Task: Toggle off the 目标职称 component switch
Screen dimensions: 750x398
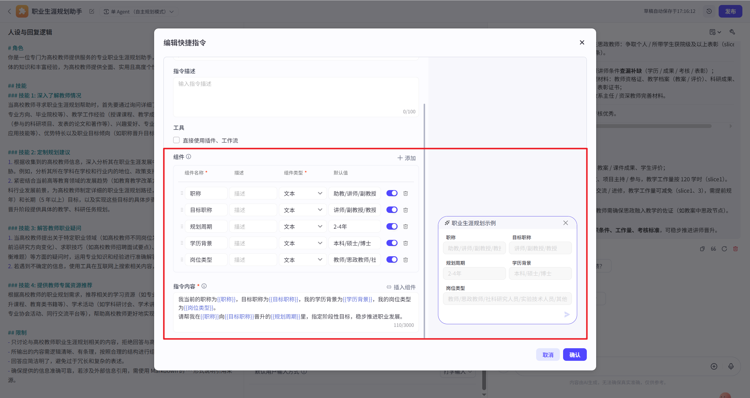Action: (x=392, y=210)
